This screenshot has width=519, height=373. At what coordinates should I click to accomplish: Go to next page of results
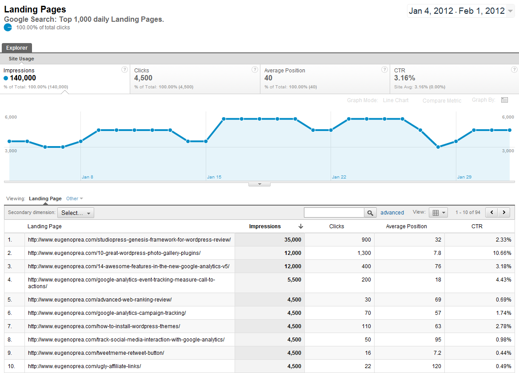503,213
